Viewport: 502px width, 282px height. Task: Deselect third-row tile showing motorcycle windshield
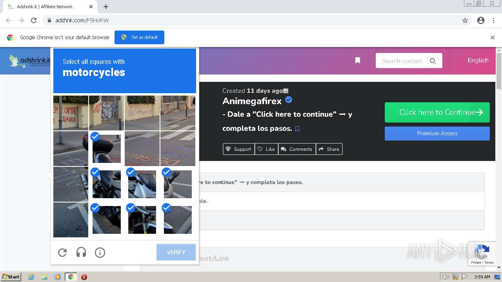click(x=142, y=184)
